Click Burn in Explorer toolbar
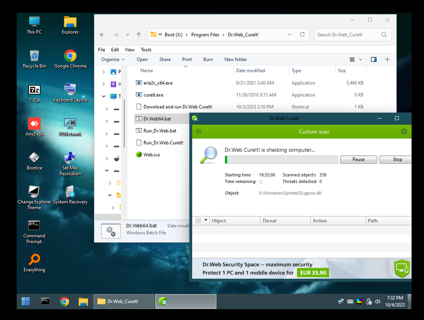The image size is (424, 320). pos(208,59)
